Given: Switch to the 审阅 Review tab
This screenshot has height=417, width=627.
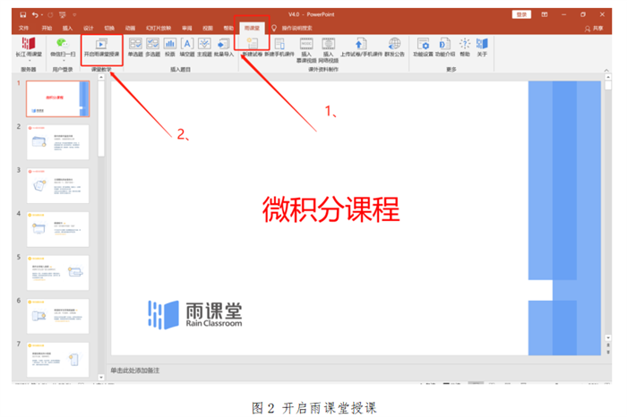Looking at the screenshot, I should coord(186,28).
